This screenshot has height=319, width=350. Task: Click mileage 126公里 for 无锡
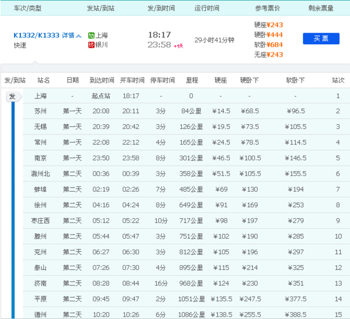pyautogui.click(x=191, y=127)
